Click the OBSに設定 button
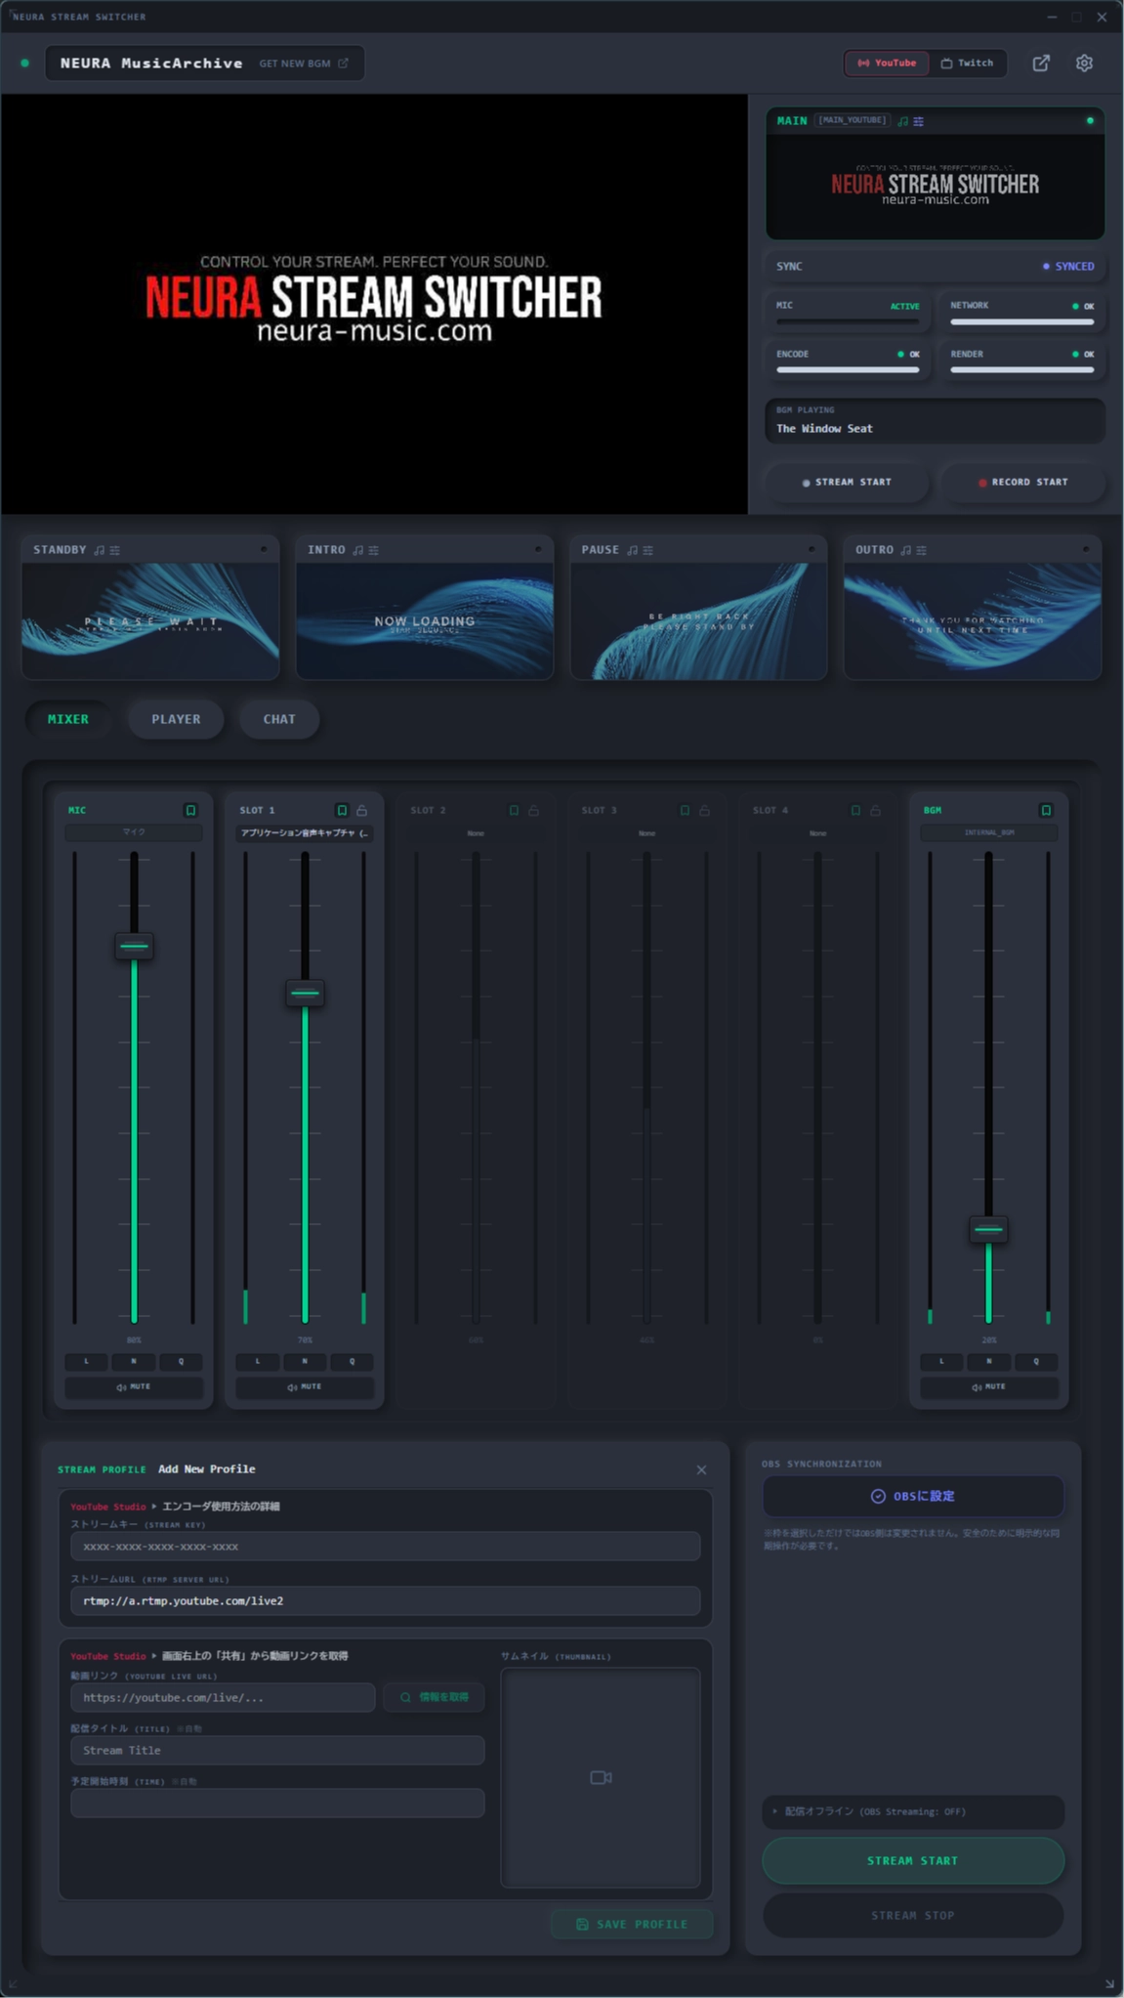1124x1998 pixels. pos(913,1496)
